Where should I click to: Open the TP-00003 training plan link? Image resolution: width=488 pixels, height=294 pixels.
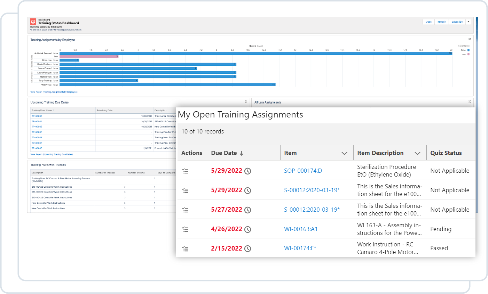[x=37, y=132]
